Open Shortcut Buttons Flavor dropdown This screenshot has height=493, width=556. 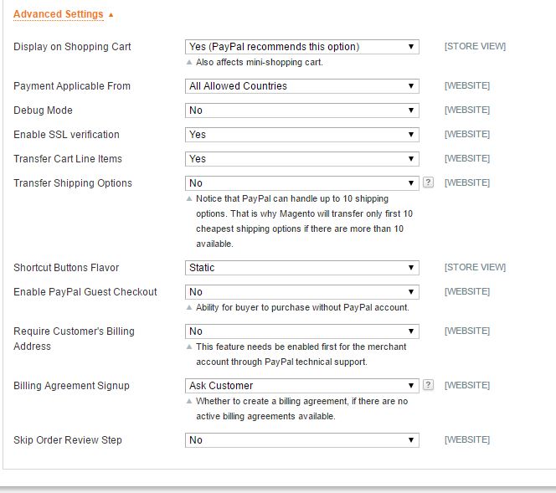pyautogui.click(x=302, y=268)
